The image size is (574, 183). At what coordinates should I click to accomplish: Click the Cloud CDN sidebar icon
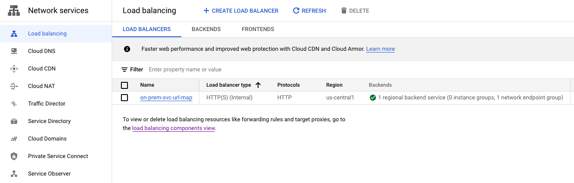14,69
